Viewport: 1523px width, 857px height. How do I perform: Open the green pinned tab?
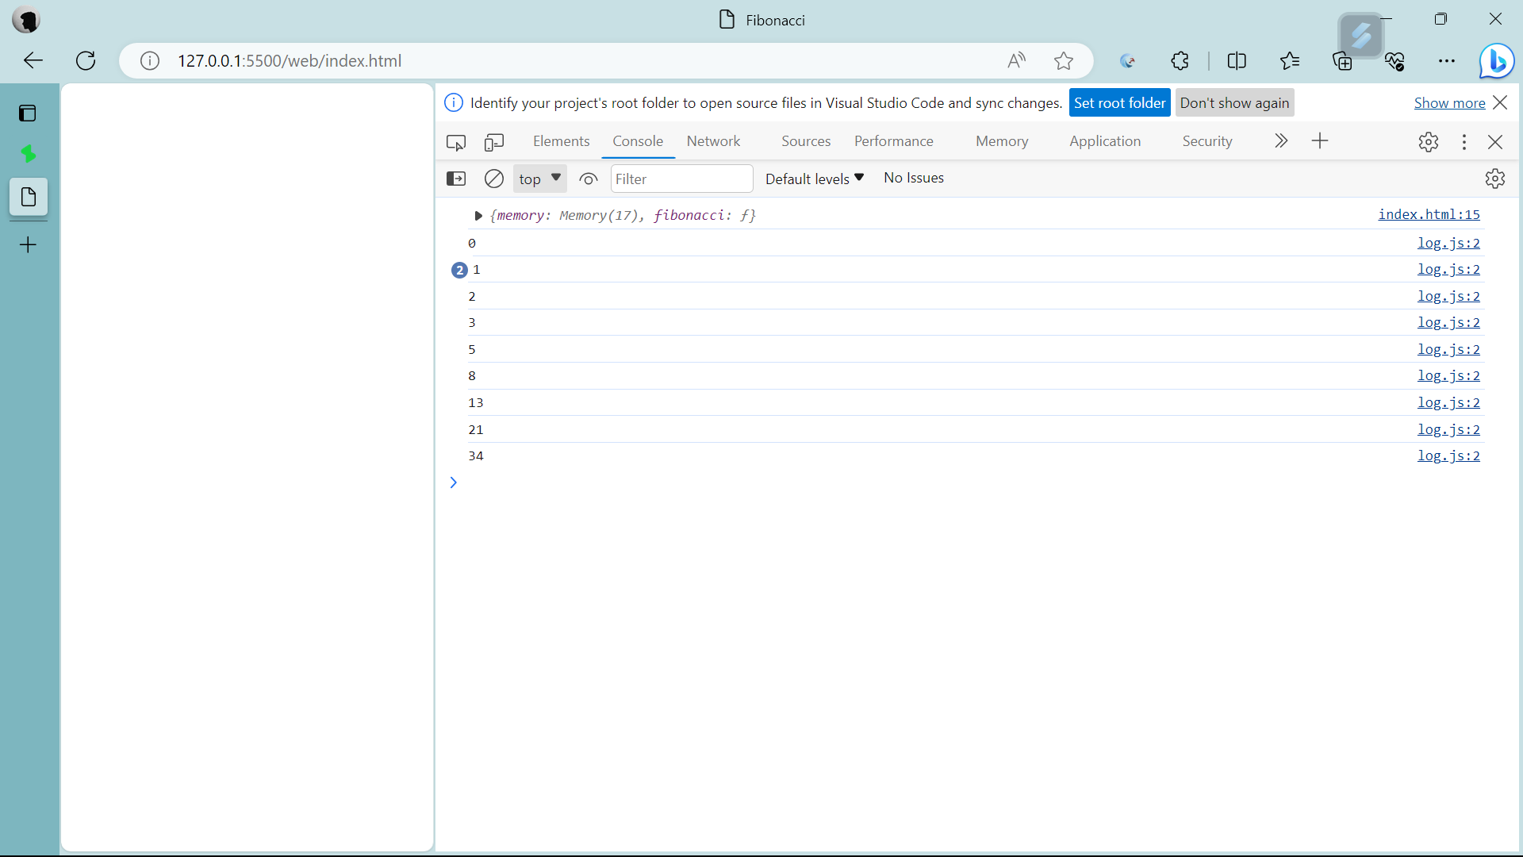click(29, 153)
